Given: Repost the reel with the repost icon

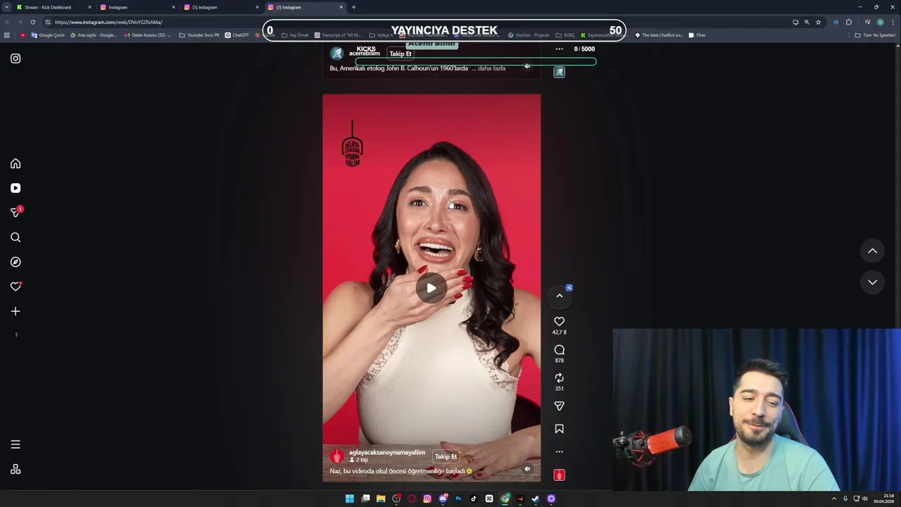Looking at the screenshot, I should [x=560, y=378].
